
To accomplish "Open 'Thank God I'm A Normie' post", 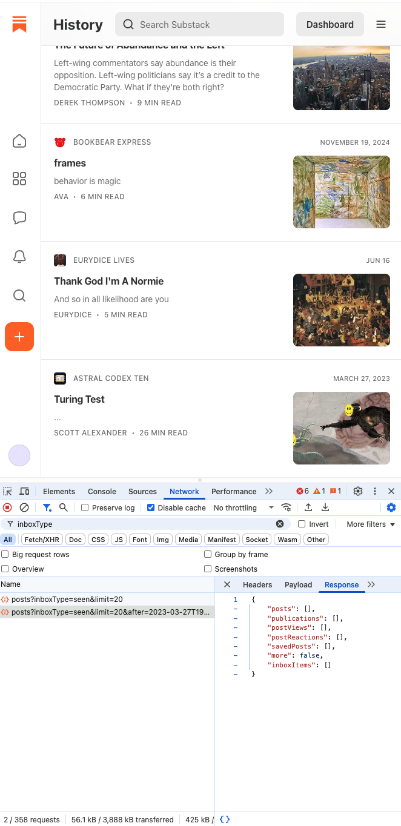I will point(109,281).
